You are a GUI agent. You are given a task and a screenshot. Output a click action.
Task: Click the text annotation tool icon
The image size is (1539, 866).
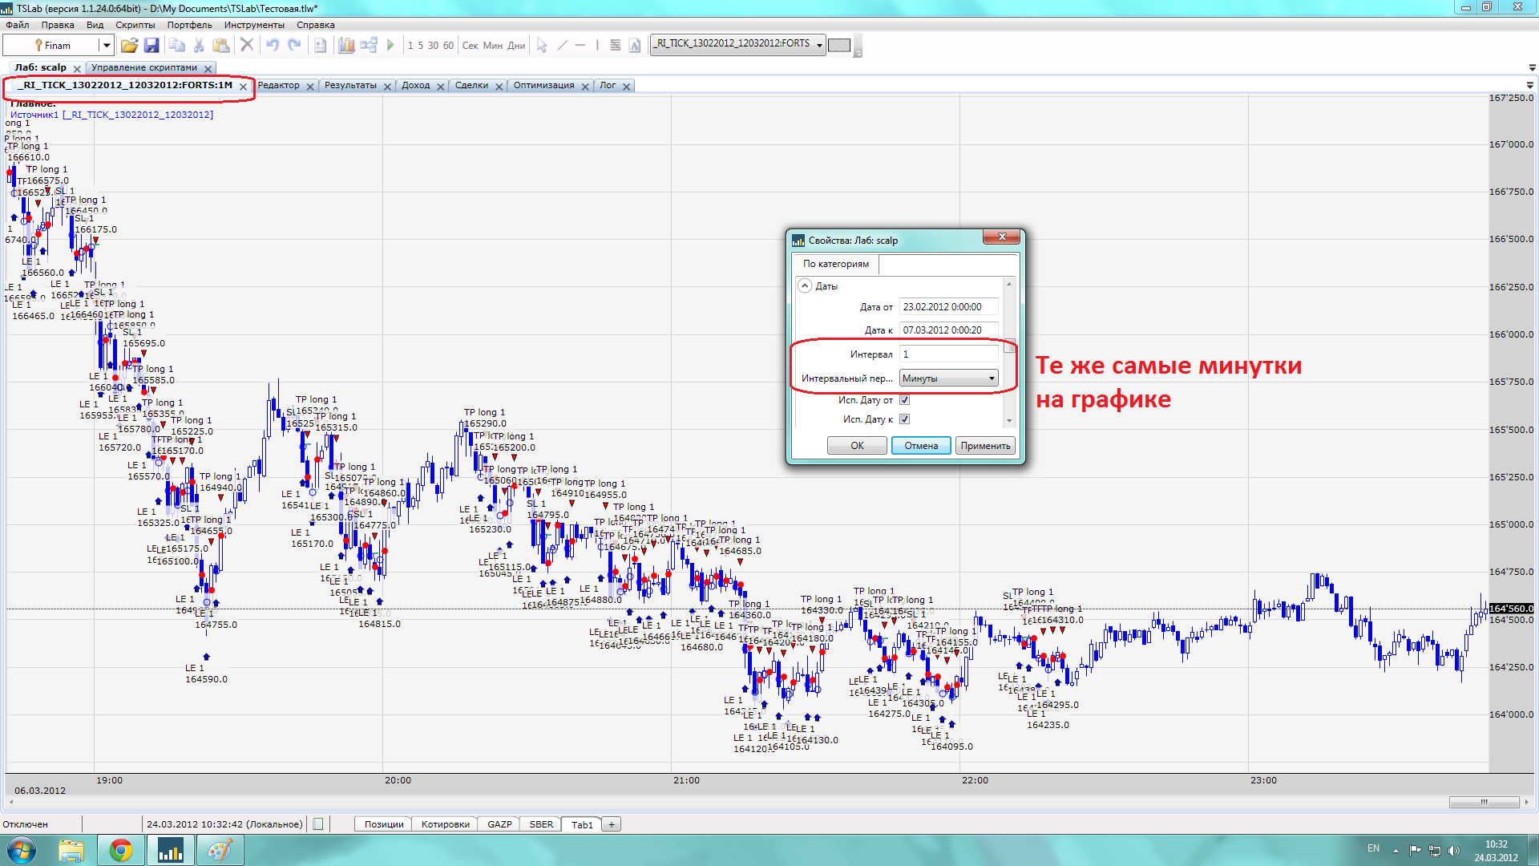(635, 45)
